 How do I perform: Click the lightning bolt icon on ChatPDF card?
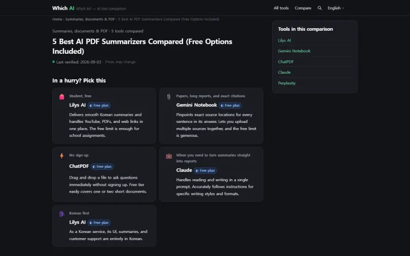[x=61, y=156]
